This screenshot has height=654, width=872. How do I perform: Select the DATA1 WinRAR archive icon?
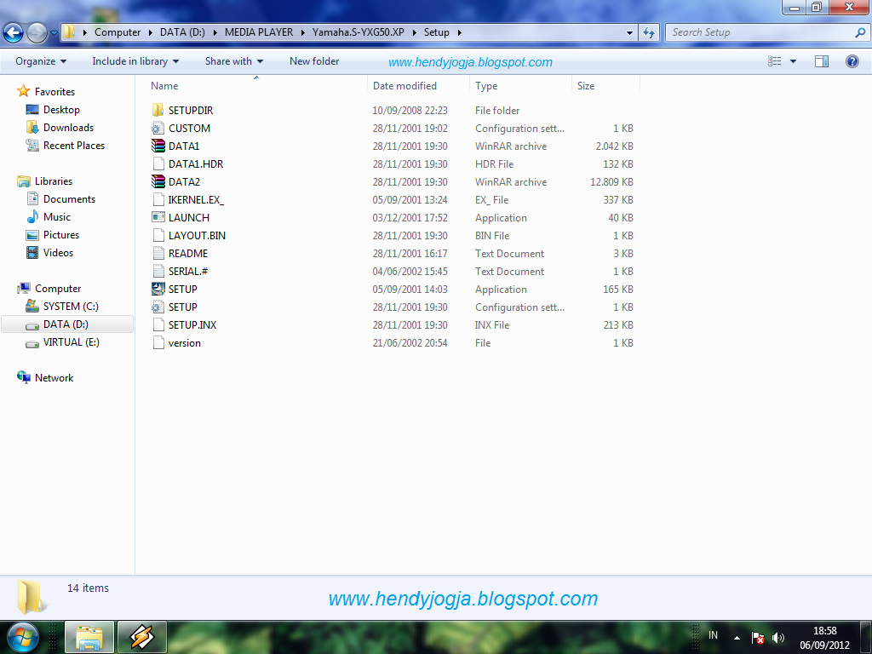coord(158,146)
